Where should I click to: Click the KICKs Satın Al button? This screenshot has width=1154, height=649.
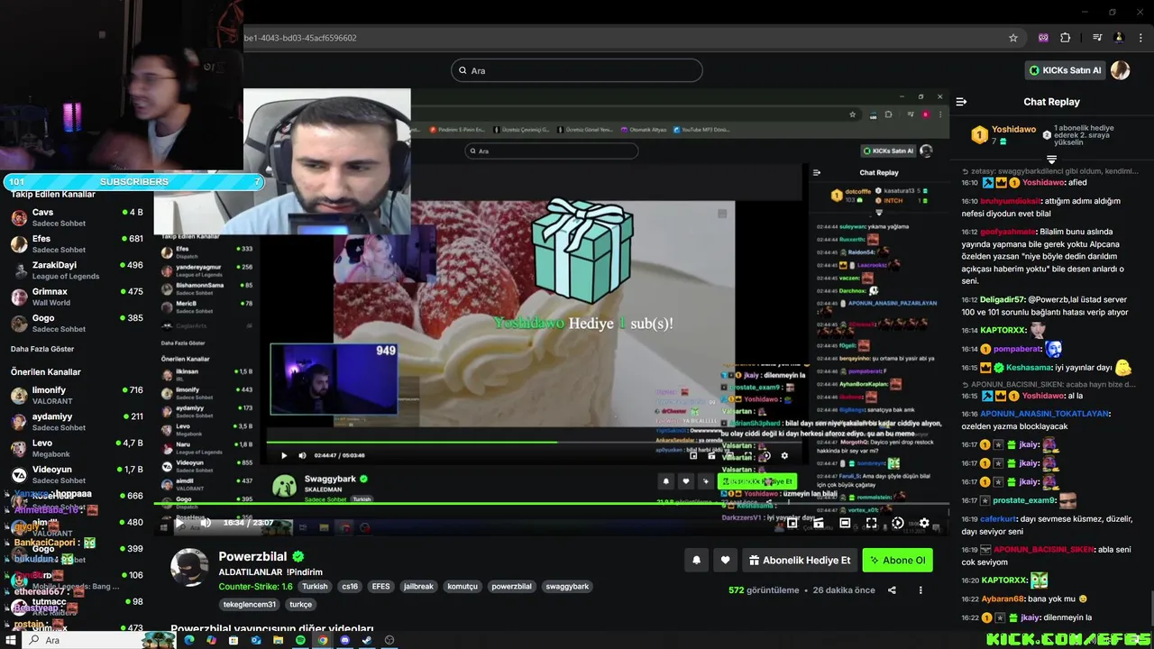point(1065,70)
